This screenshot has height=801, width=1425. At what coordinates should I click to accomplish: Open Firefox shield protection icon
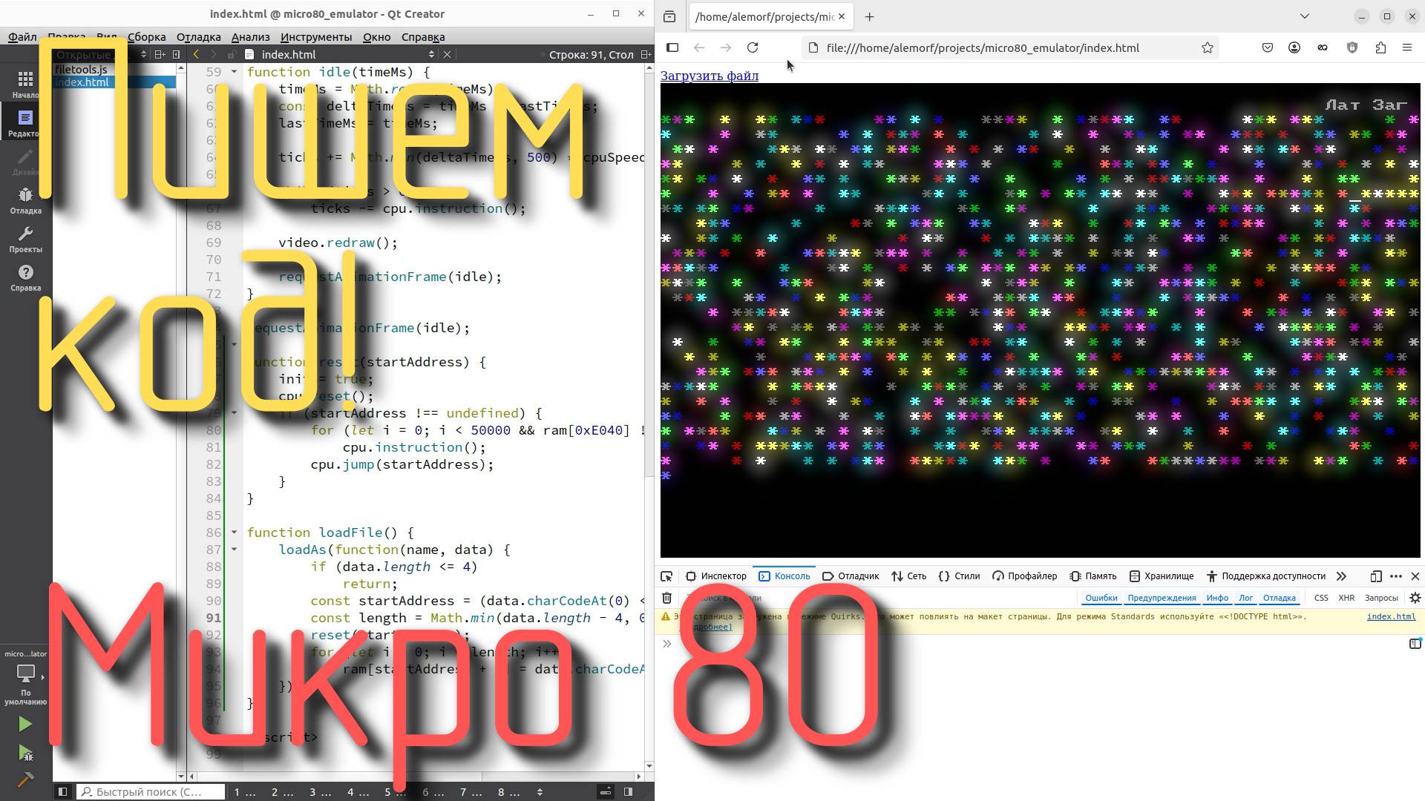tap(1352, 47)
